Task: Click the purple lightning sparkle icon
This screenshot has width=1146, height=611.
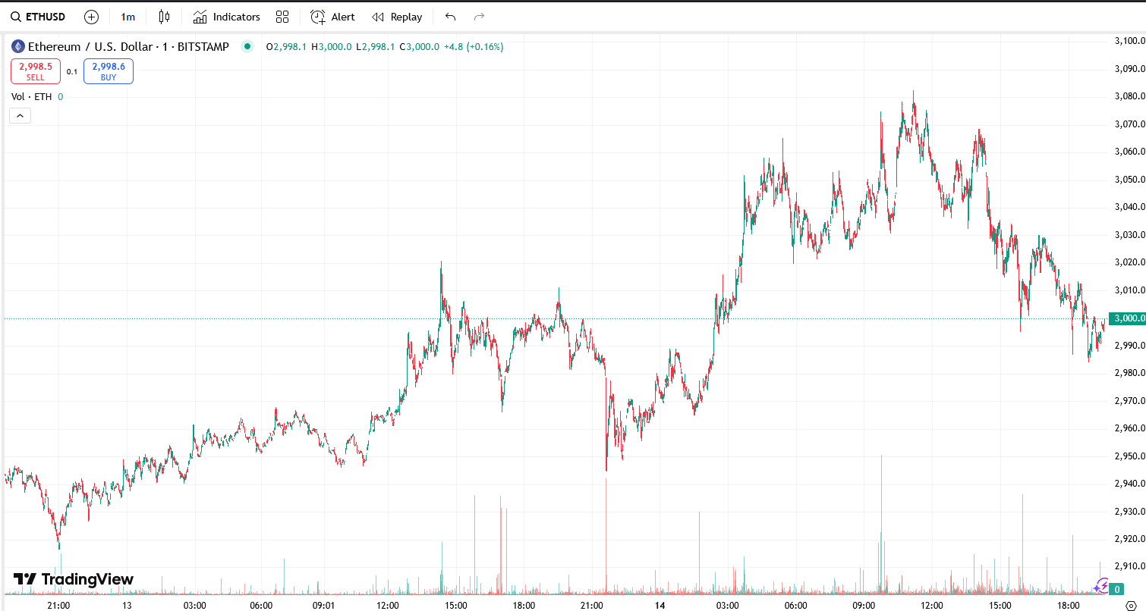Action: point(1101,586)
